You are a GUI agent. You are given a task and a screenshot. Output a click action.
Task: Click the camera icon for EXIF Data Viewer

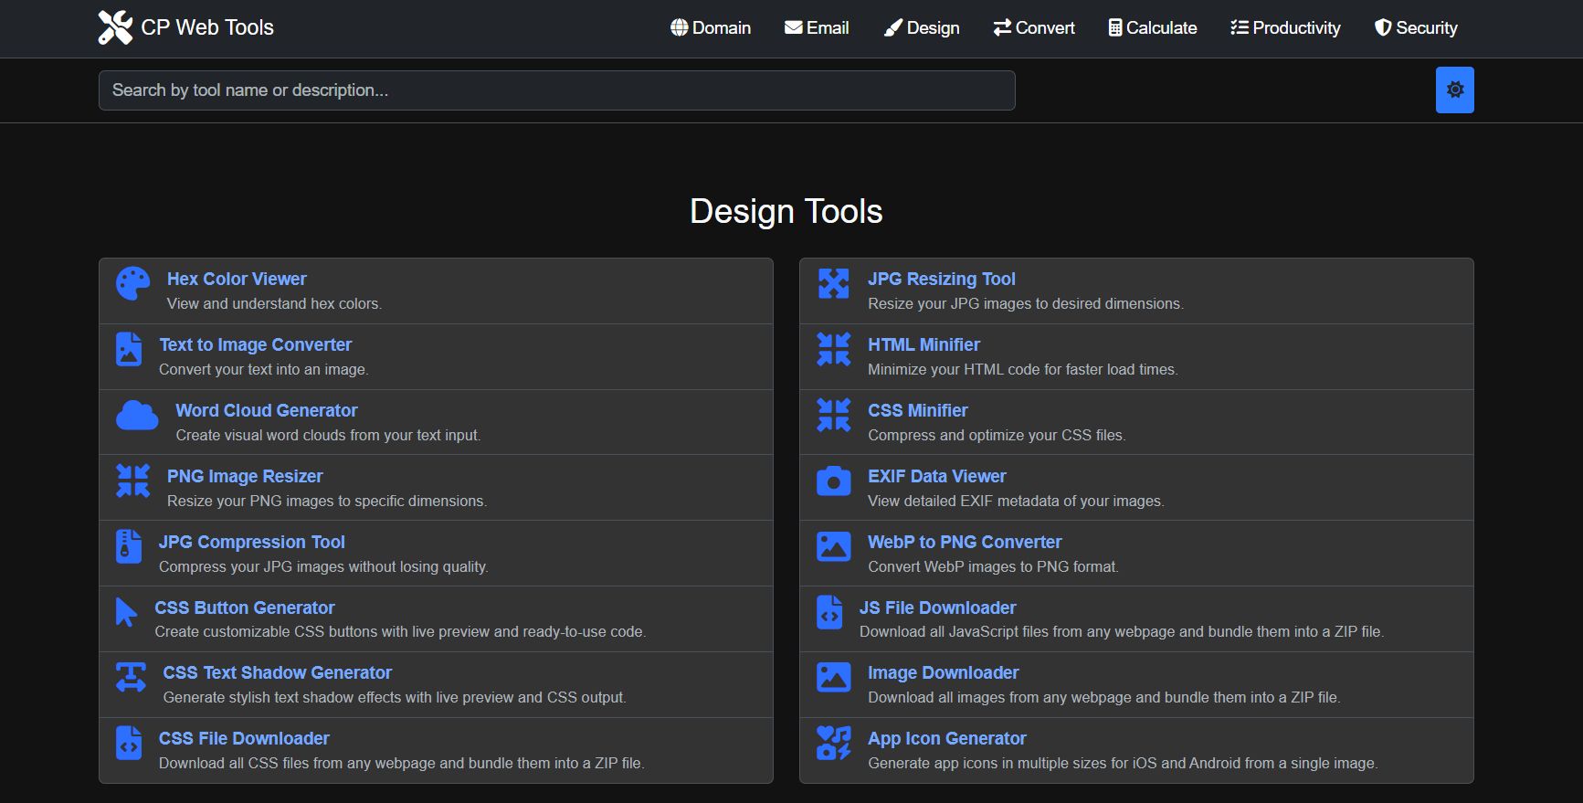coord(833,481)
